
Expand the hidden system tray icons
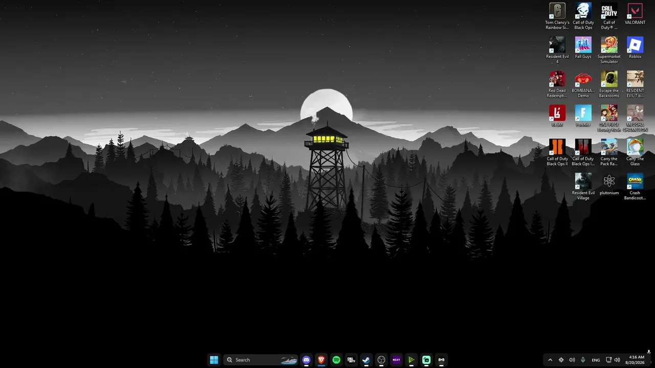click(550, 360)
